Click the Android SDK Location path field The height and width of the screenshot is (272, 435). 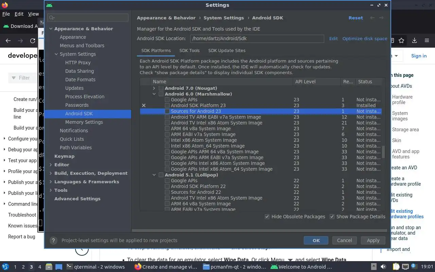pos(257,38)
